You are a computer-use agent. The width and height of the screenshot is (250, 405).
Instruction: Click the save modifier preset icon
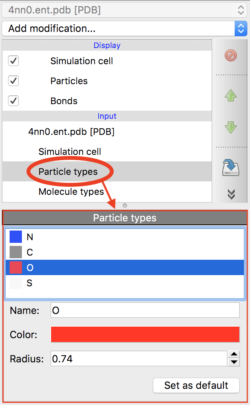[231, 168]
